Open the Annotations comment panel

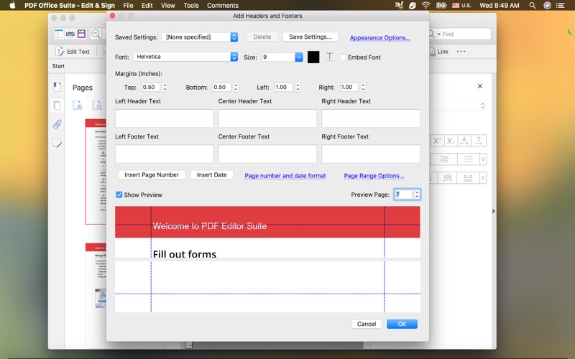(x=57, y=143)
